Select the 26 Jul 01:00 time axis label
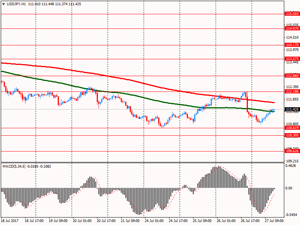The width and height of the screenshot is (300, 225). click(226, 221)
